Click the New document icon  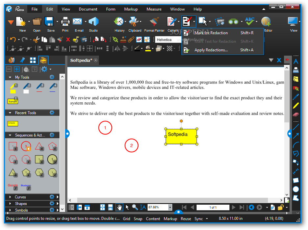point(21,22)
